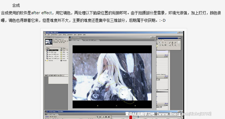
Task: Select [1-154] Comp 1 timeline tab
Action: click(52, 114)
